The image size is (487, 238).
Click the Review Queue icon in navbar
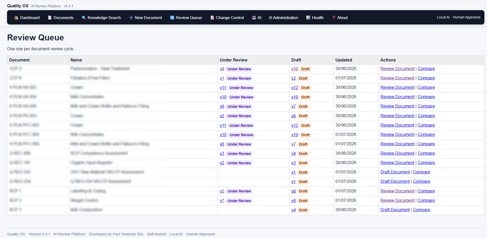(x=172, y=18)
